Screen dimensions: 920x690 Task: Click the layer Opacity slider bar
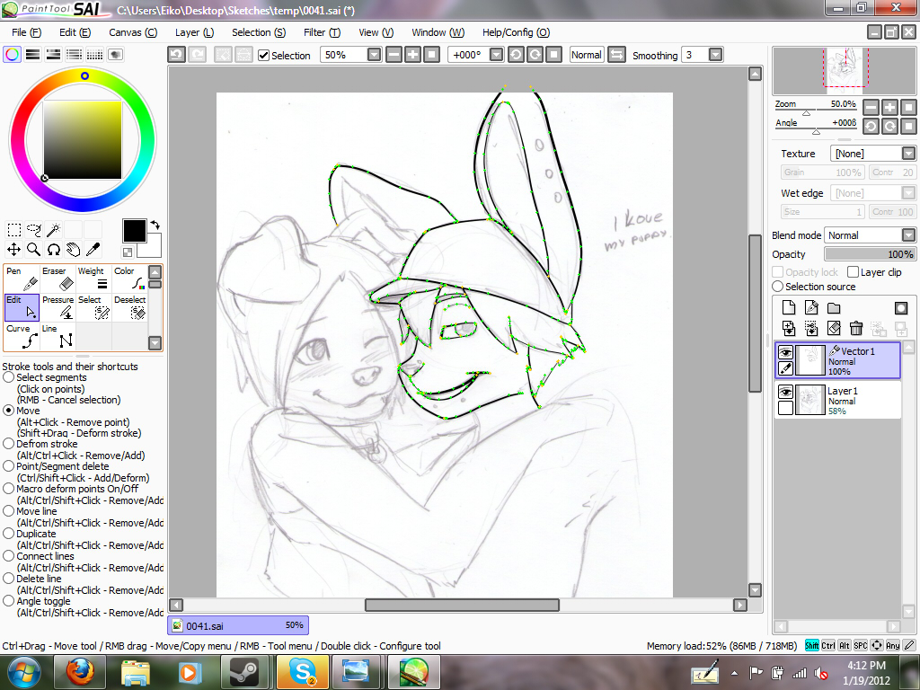click(869, 254)
